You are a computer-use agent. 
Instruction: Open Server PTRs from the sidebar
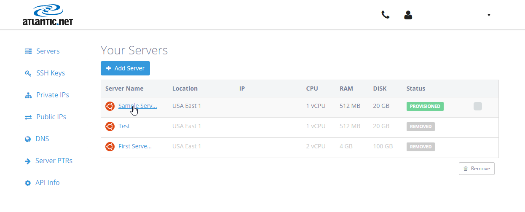click(x=54, y=161)
